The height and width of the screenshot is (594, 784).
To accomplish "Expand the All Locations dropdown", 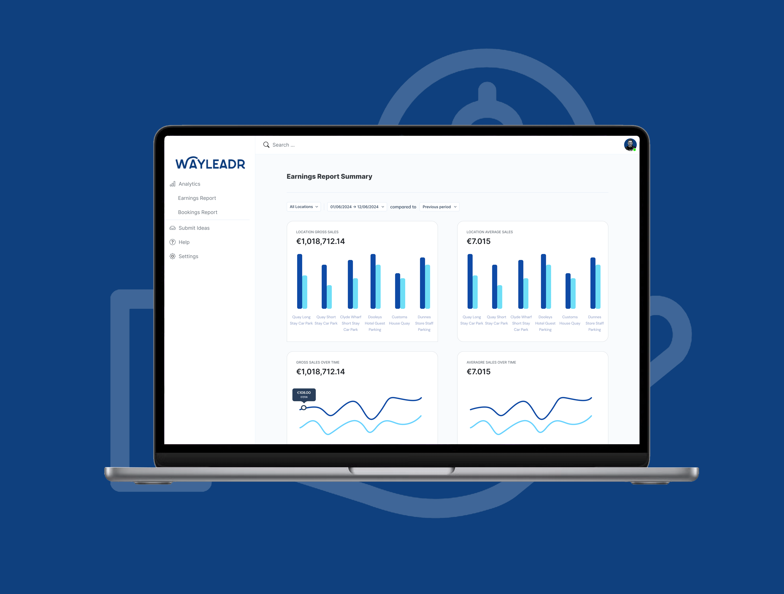I will 303,206.
